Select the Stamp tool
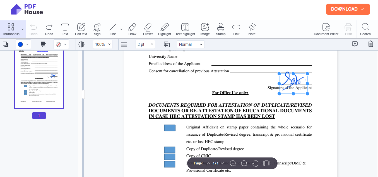The height and width of the screenshot is (177, 378). coord(221,29)
